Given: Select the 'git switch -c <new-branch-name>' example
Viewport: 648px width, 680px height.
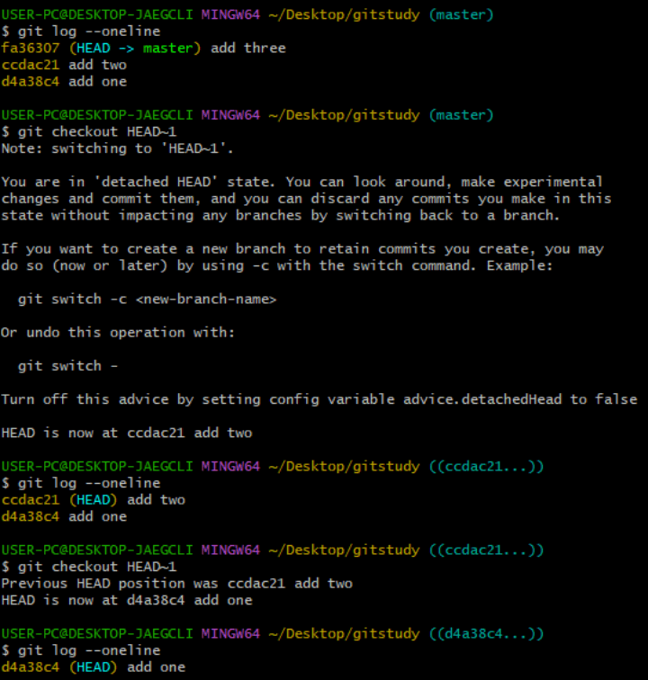Looking at the screenshot, I should click(147, 300).
